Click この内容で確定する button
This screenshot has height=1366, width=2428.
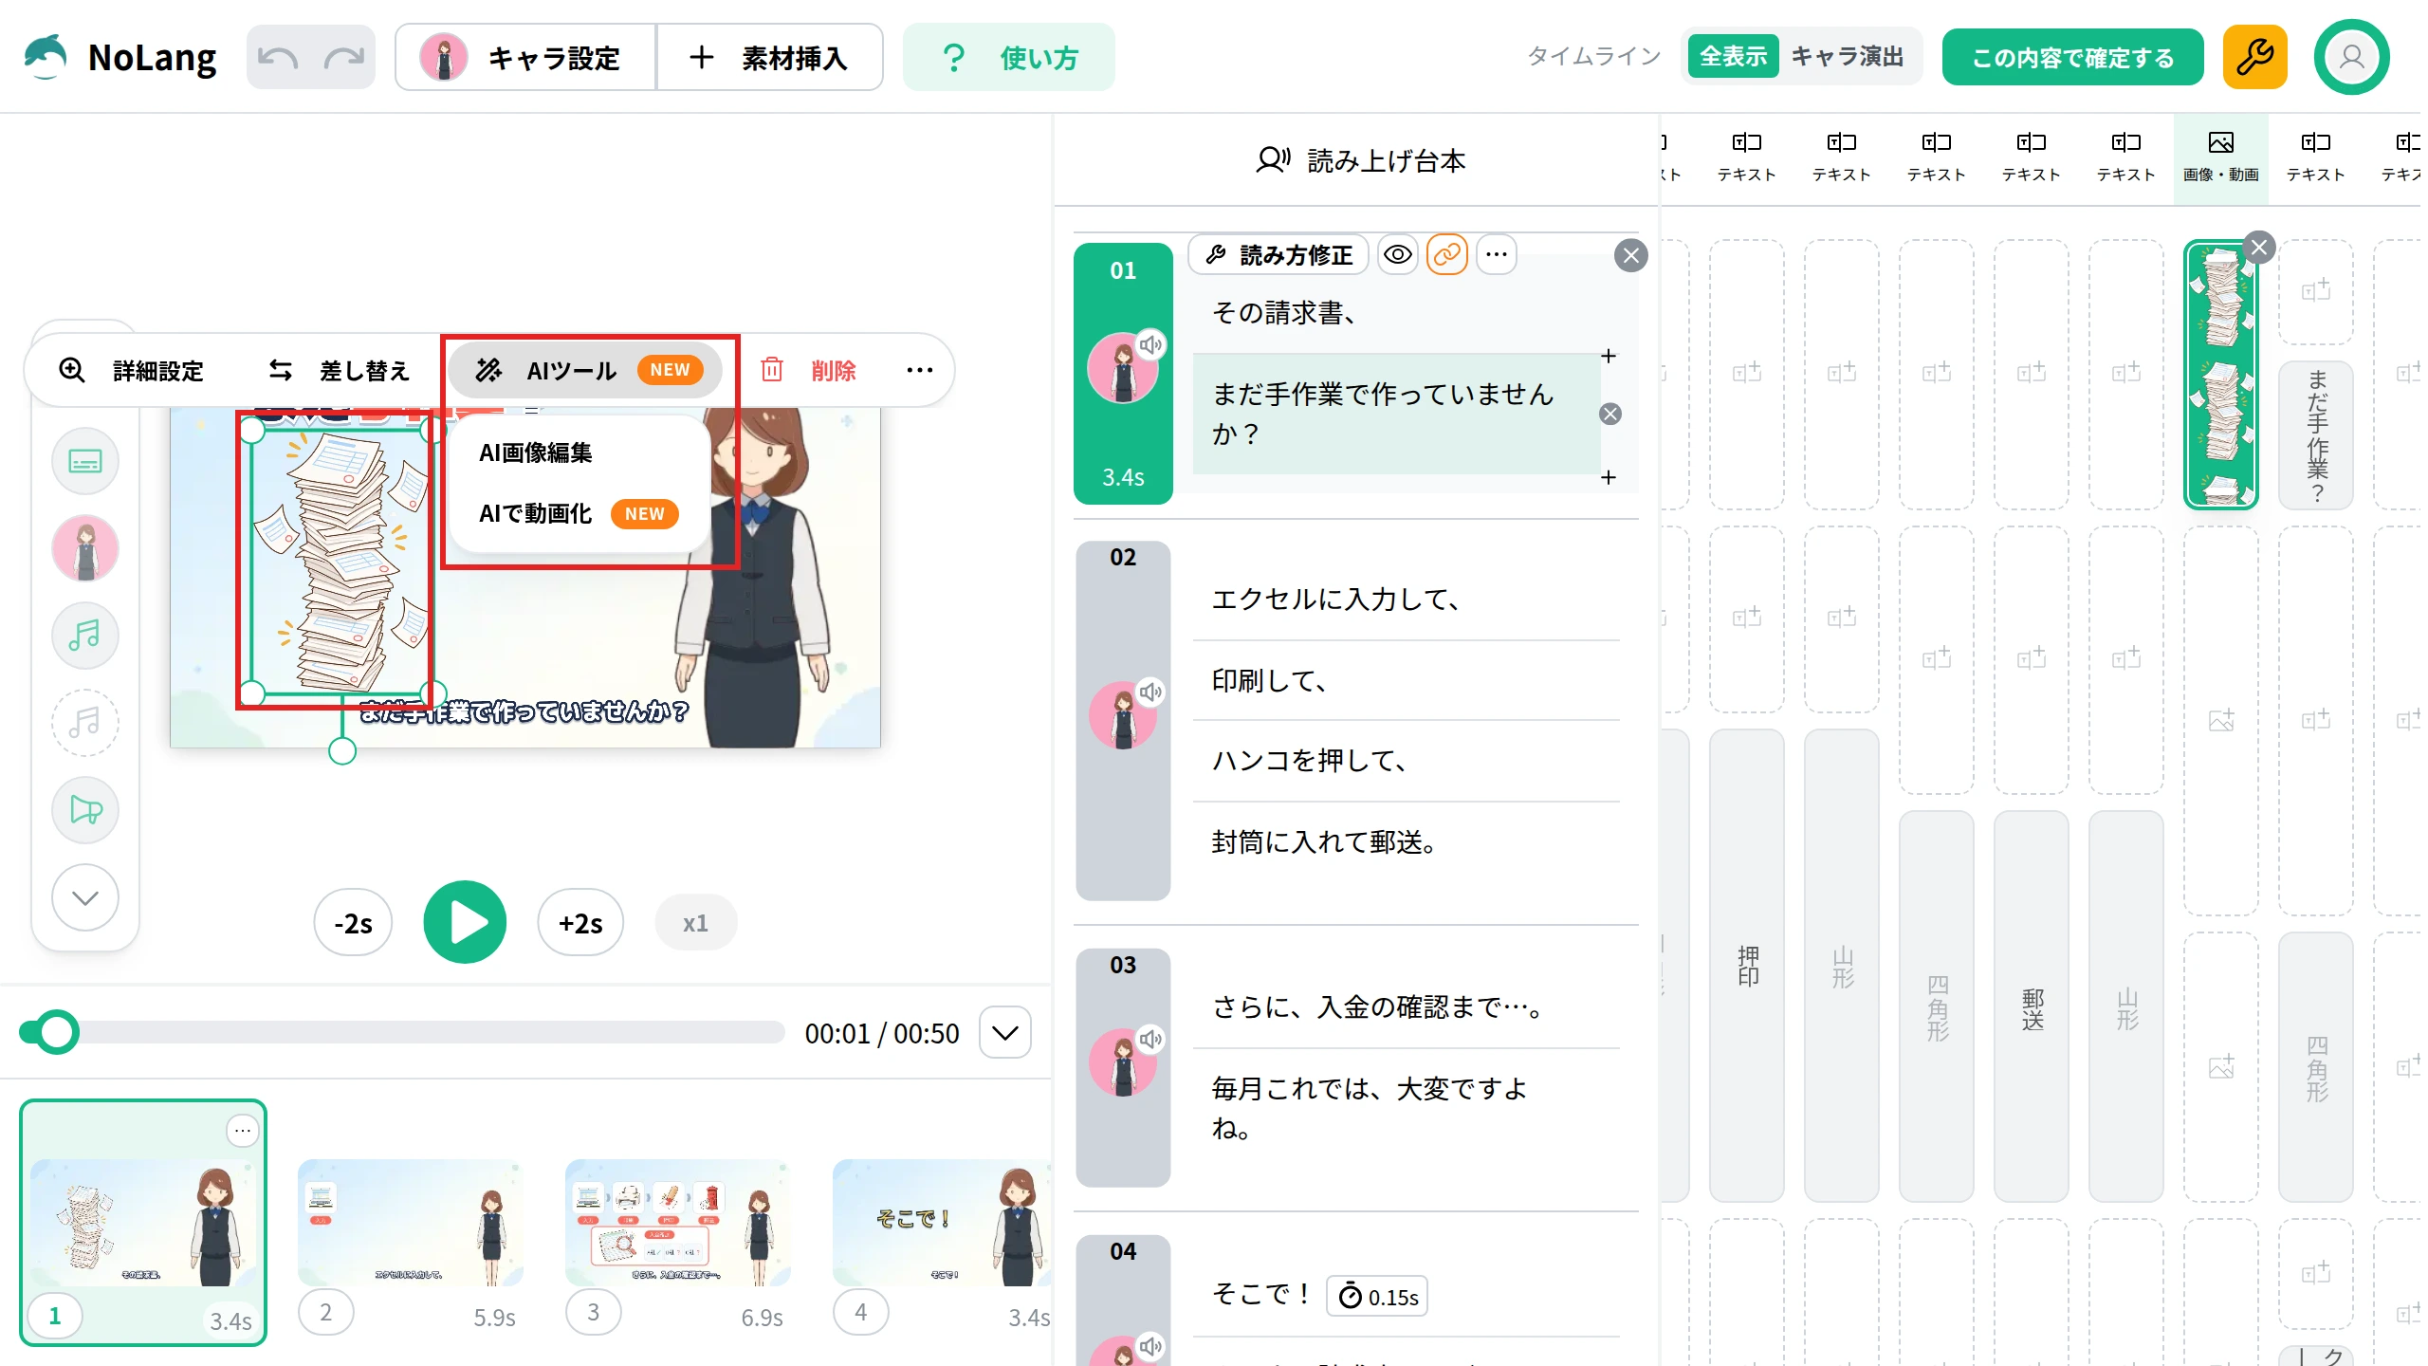pos(2072,57)
